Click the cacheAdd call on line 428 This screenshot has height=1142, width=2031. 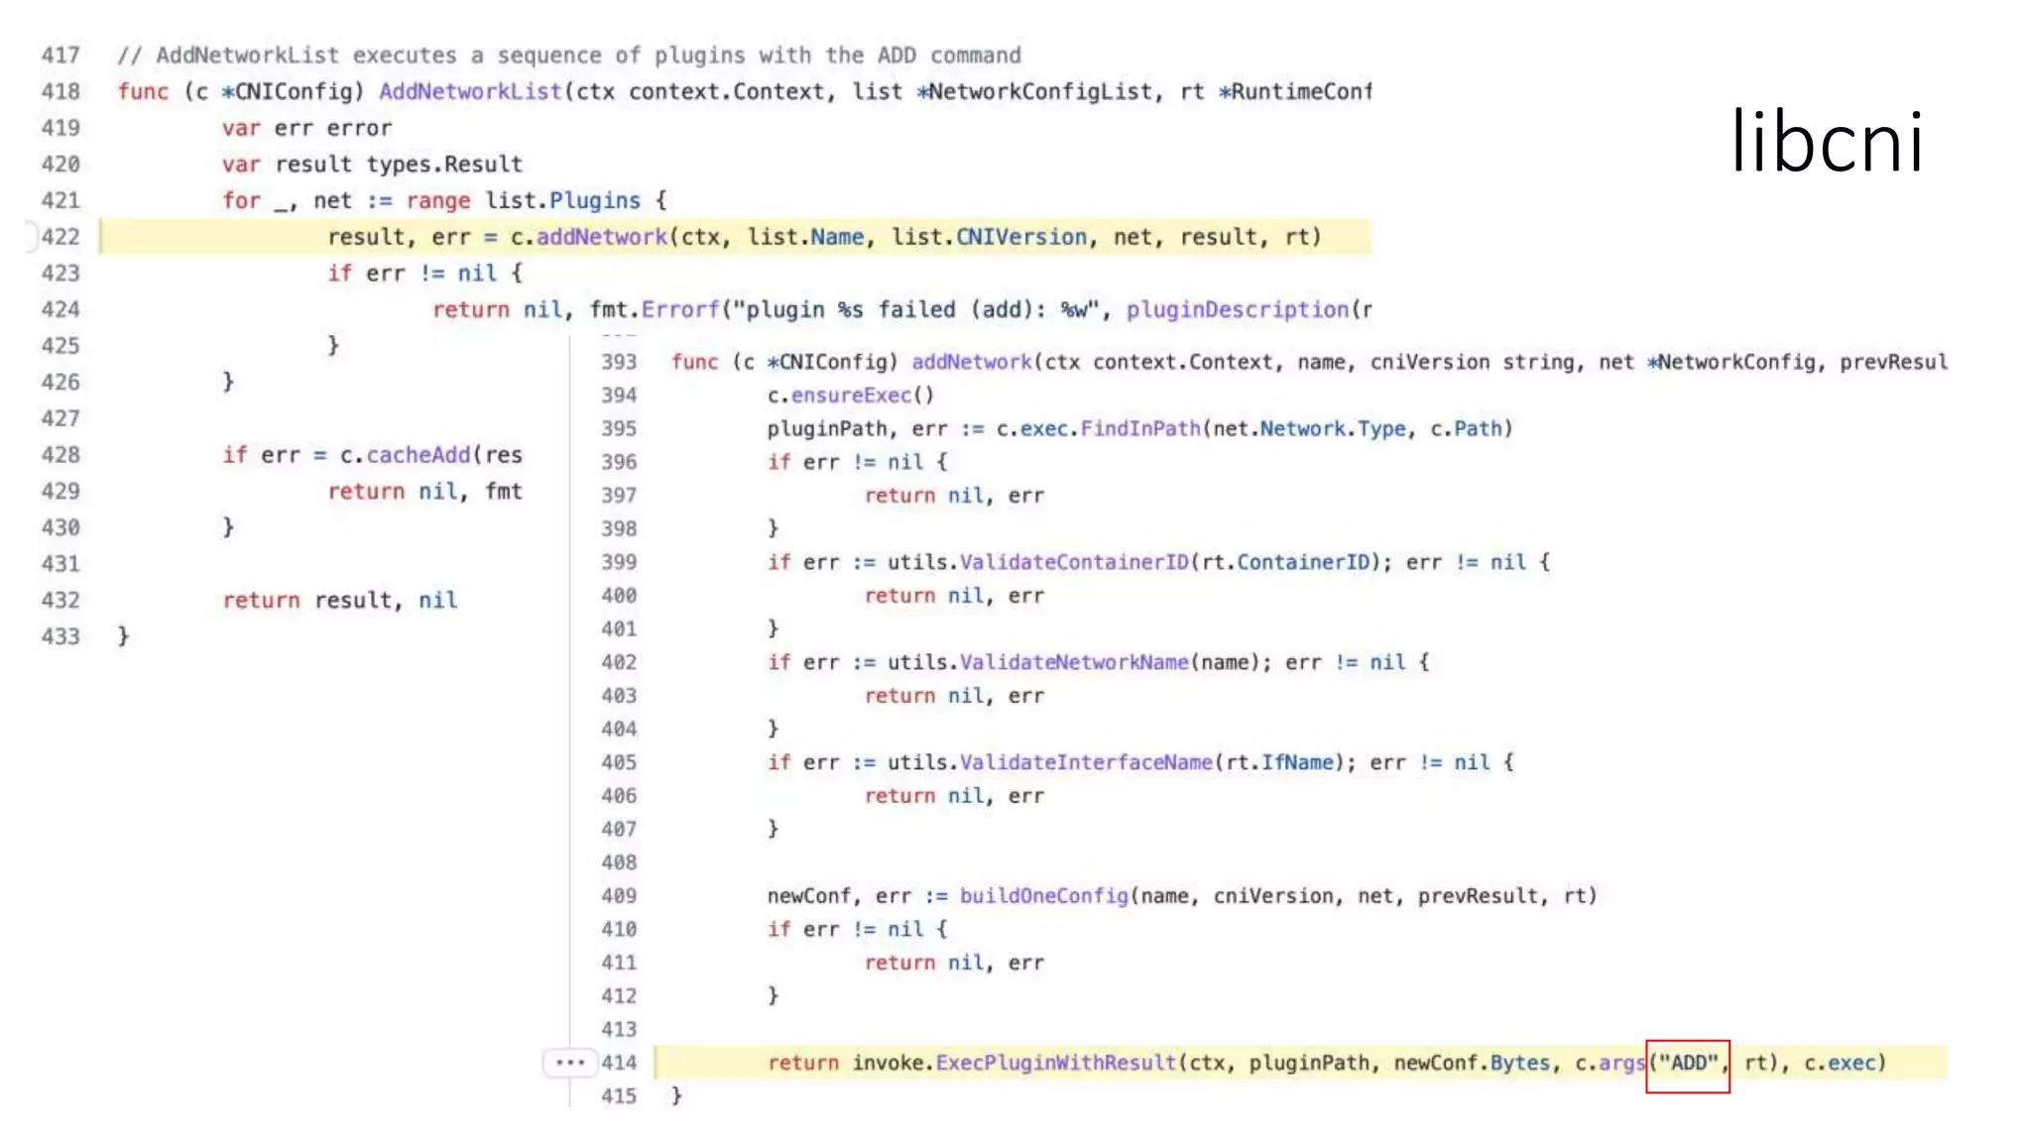coord(418,455)
